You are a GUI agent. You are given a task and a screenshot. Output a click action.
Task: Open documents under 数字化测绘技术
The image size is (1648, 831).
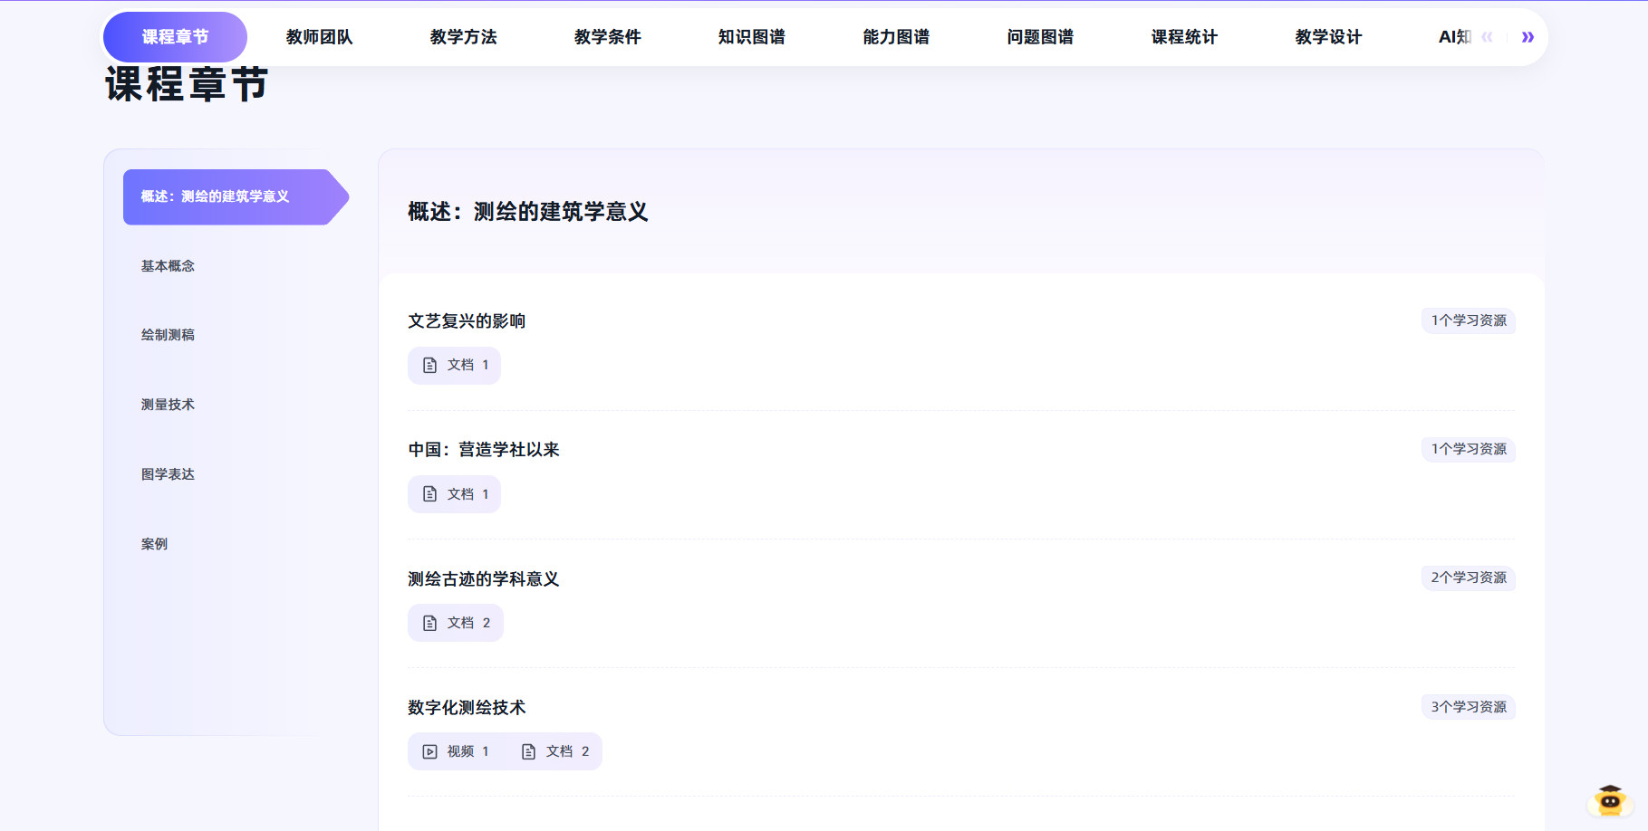555,751
